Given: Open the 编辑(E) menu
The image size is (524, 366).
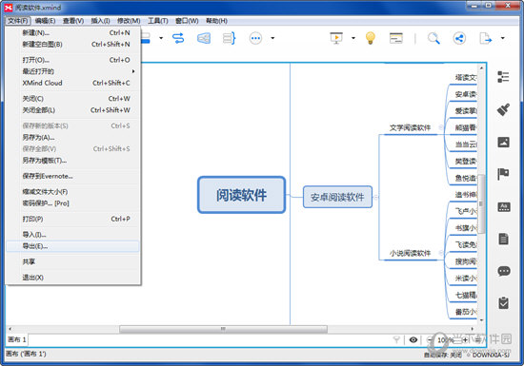Looking at the screenshot, I should [45, 21].
